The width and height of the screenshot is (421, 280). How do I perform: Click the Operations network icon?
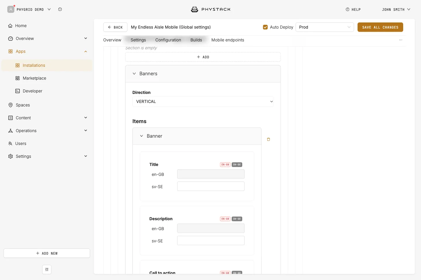tap(11, 131)
